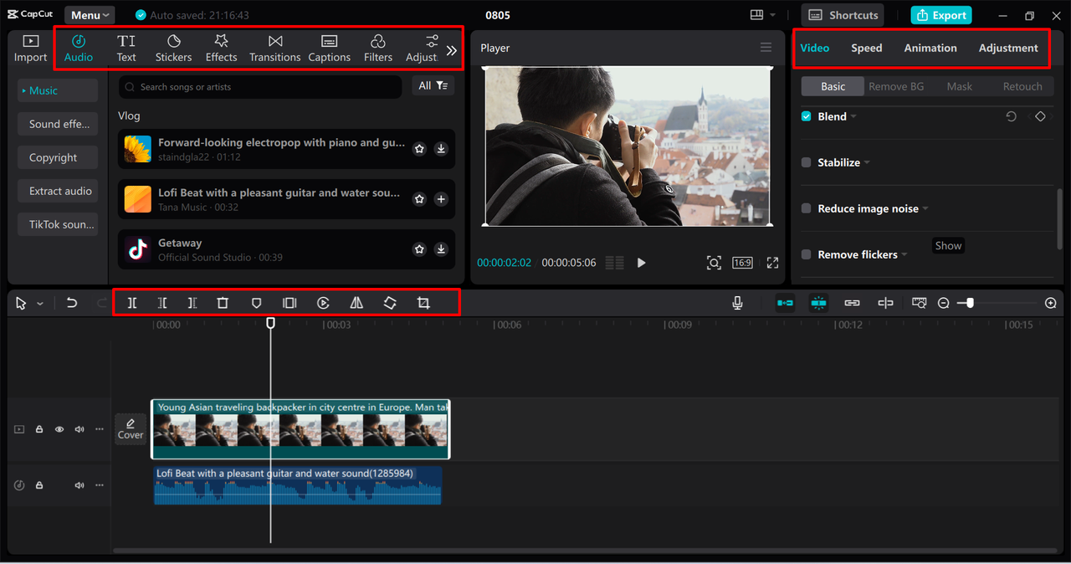Open the Adjustment tab
The image size is (1071, 564).
tap(1008, 48)
